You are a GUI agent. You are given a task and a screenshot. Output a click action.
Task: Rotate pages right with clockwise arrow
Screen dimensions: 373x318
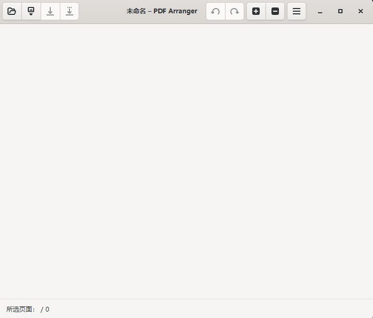[x=235, y=11]
